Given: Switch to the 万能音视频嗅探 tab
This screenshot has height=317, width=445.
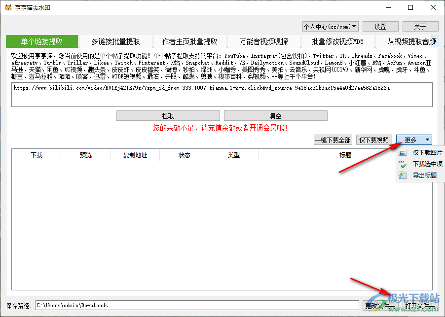Looking at the screenshot, I should [263, 41].
